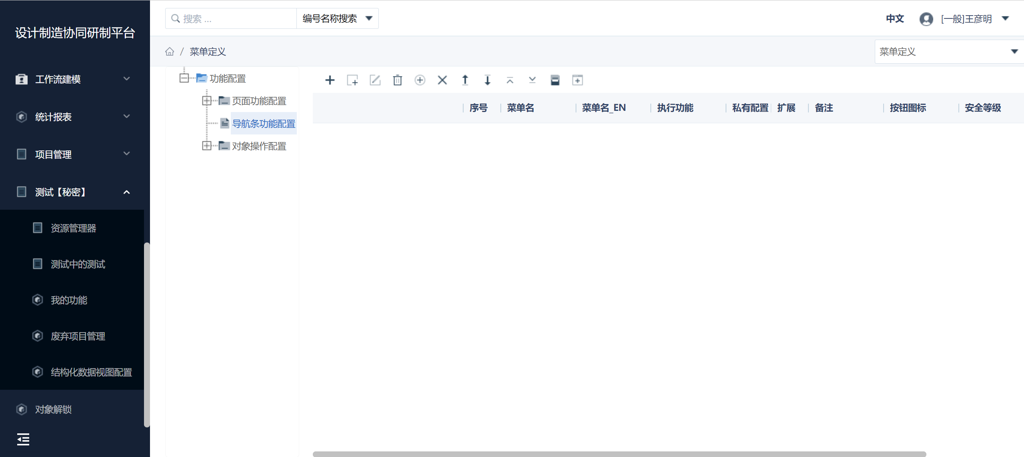Select 页面功能配置 tree item
The width and height of the screenshot is (1024, 457).
[x=259, y=101]
